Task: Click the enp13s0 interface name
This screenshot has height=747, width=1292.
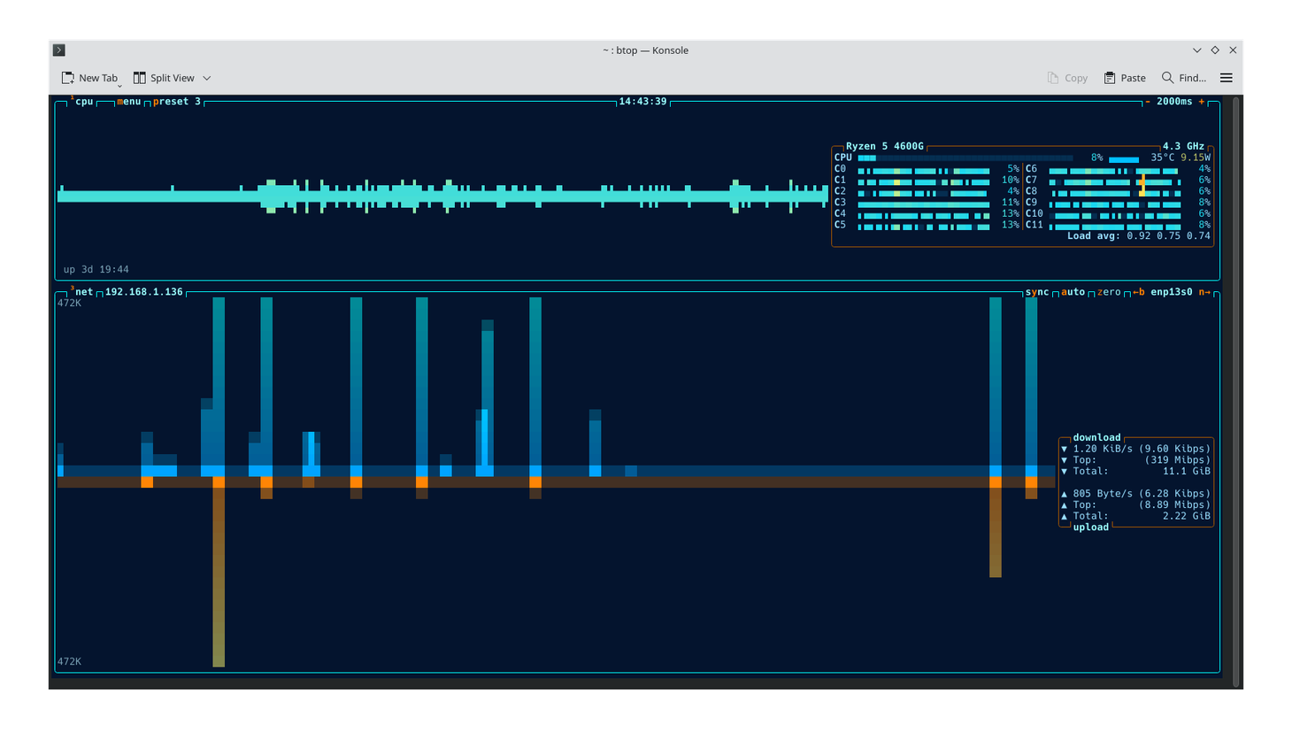Action: (x=1172, y=292)
